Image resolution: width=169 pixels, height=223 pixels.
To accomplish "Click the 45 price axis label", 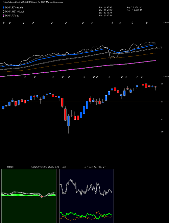I will [162, 102].
